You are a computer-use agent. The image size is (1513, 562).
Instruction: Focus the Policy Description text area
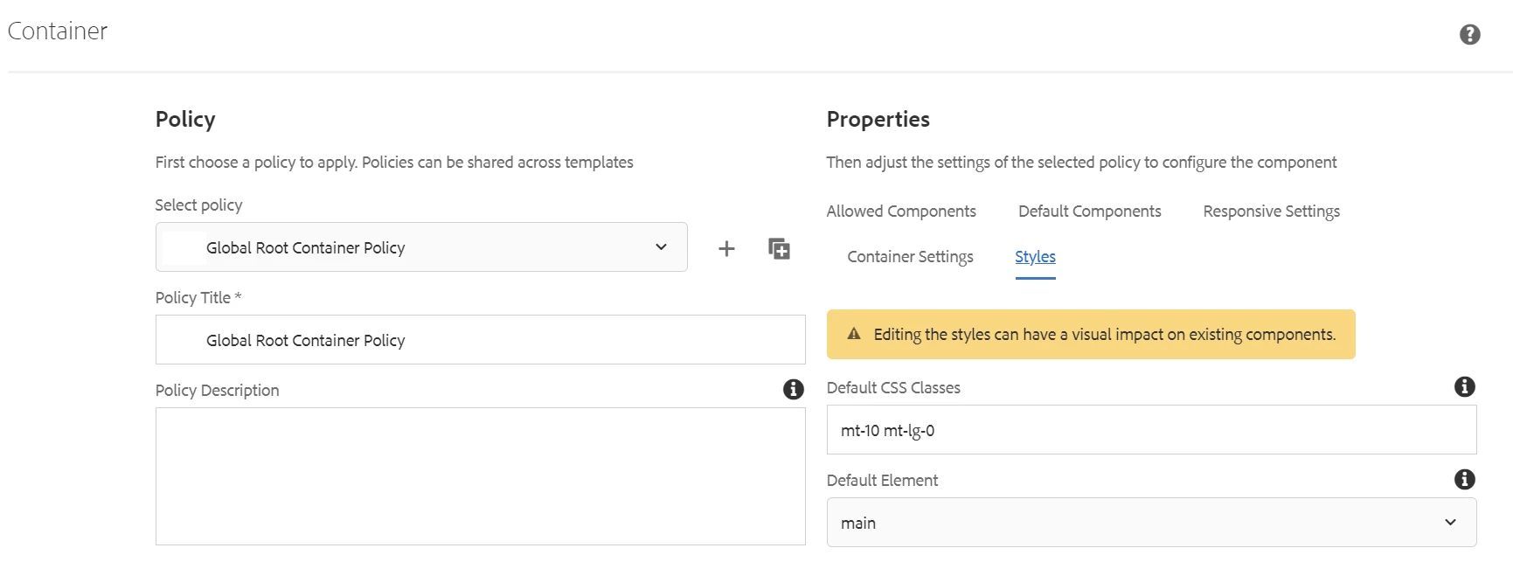click(481, 476)
